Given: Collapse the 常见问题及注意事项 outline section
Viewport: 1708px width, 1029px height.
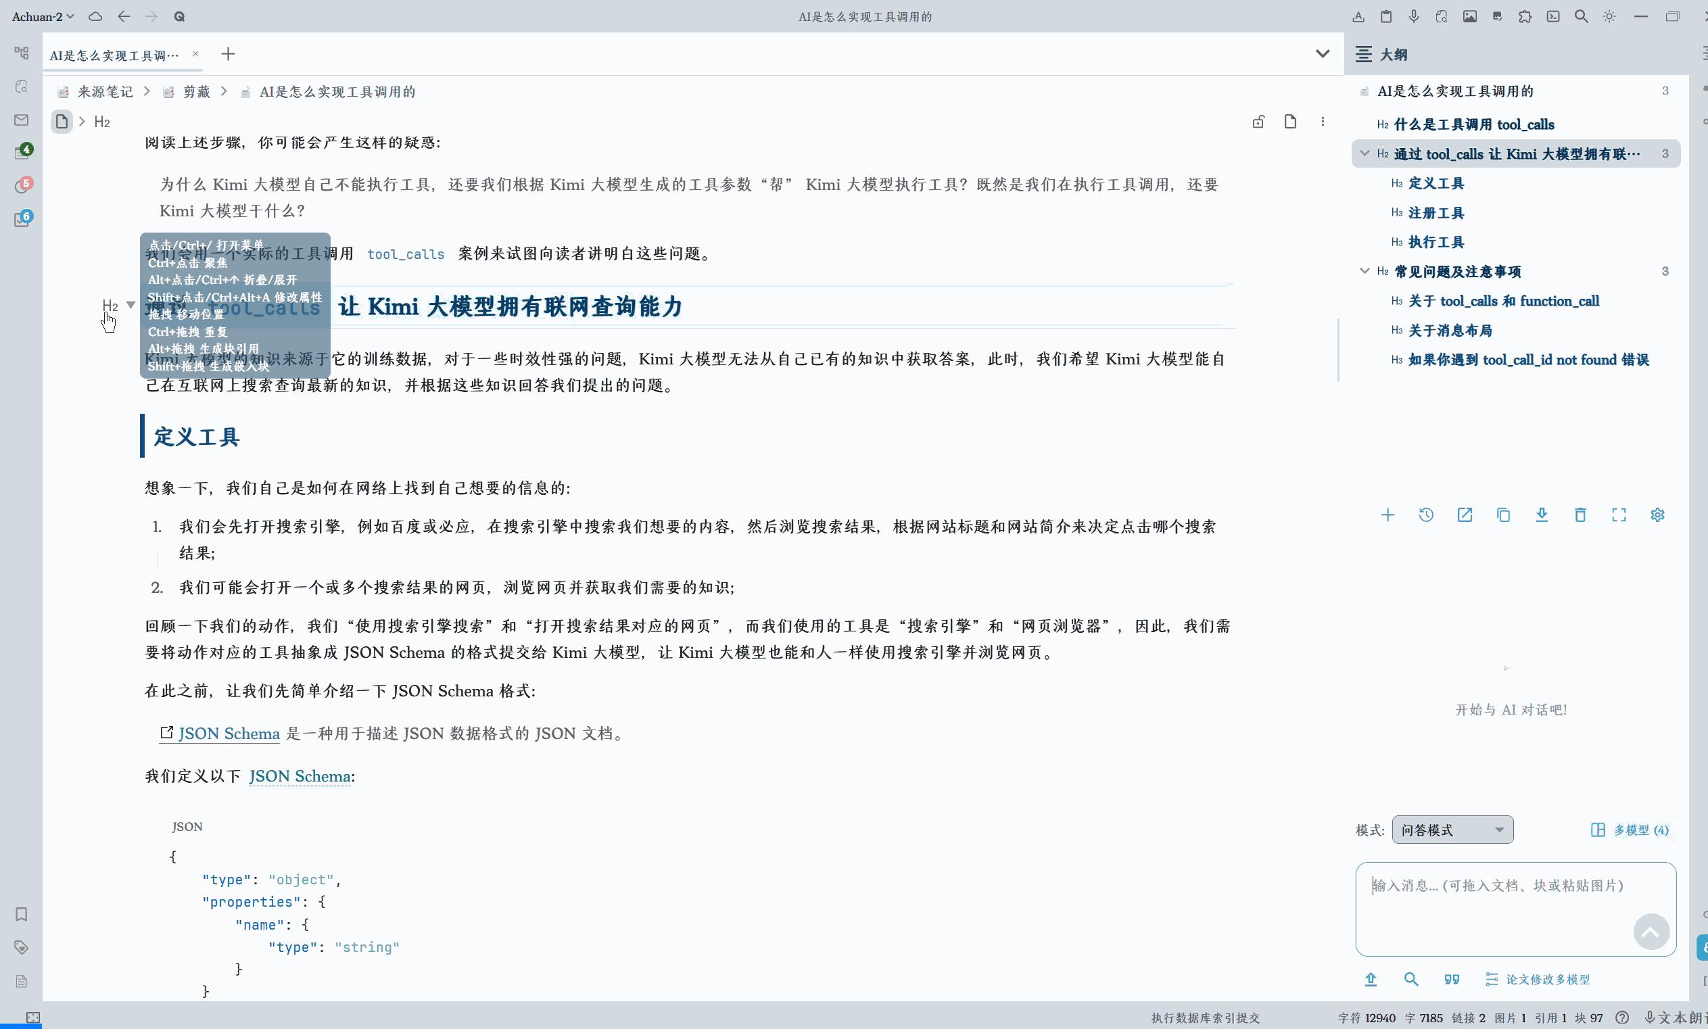Looking at the screenshot, I should coord(1365,271).
